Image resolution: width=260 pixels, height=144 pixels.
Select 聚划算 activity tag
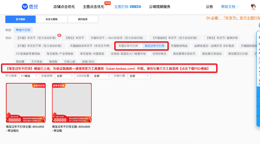pos(20,62)
